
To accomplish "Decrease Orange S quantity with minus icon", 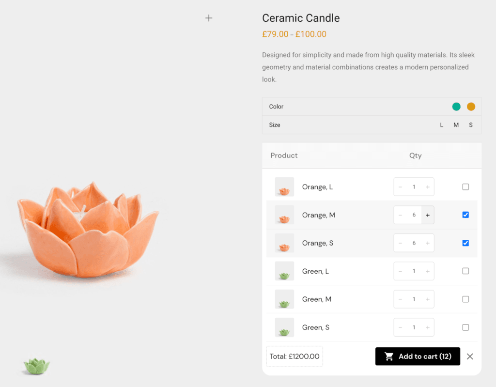I will (x=400, y=243).
